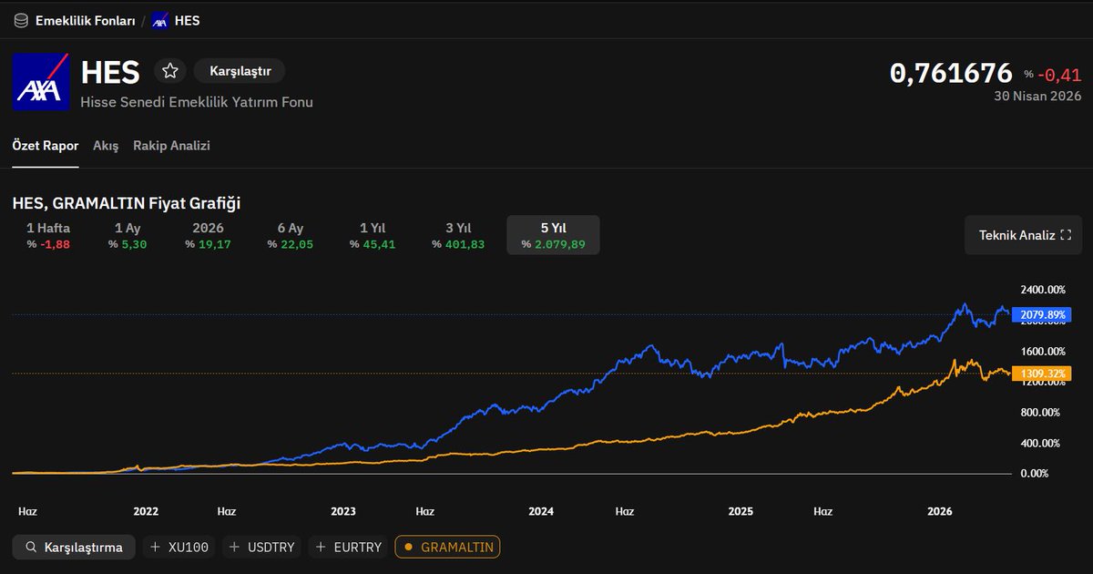This screenshot has height=574, width=1093.
Task: Open the Akış tab
Action: coord(106,146)
